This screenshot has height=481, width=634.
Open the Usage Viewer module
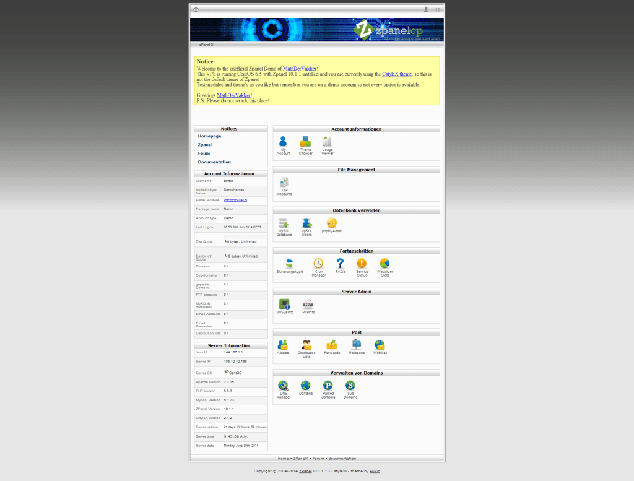click(x=328, y=145)
